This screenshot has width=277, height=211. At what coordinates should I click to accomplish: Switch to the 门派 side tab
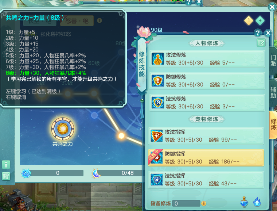point(273,61)
